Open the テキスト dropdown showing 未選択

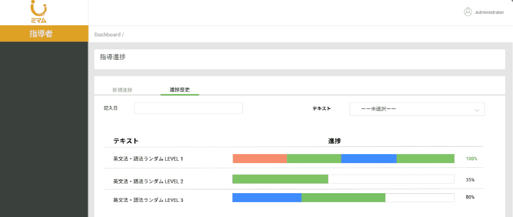pyautogui.click(x=417, y=109)
